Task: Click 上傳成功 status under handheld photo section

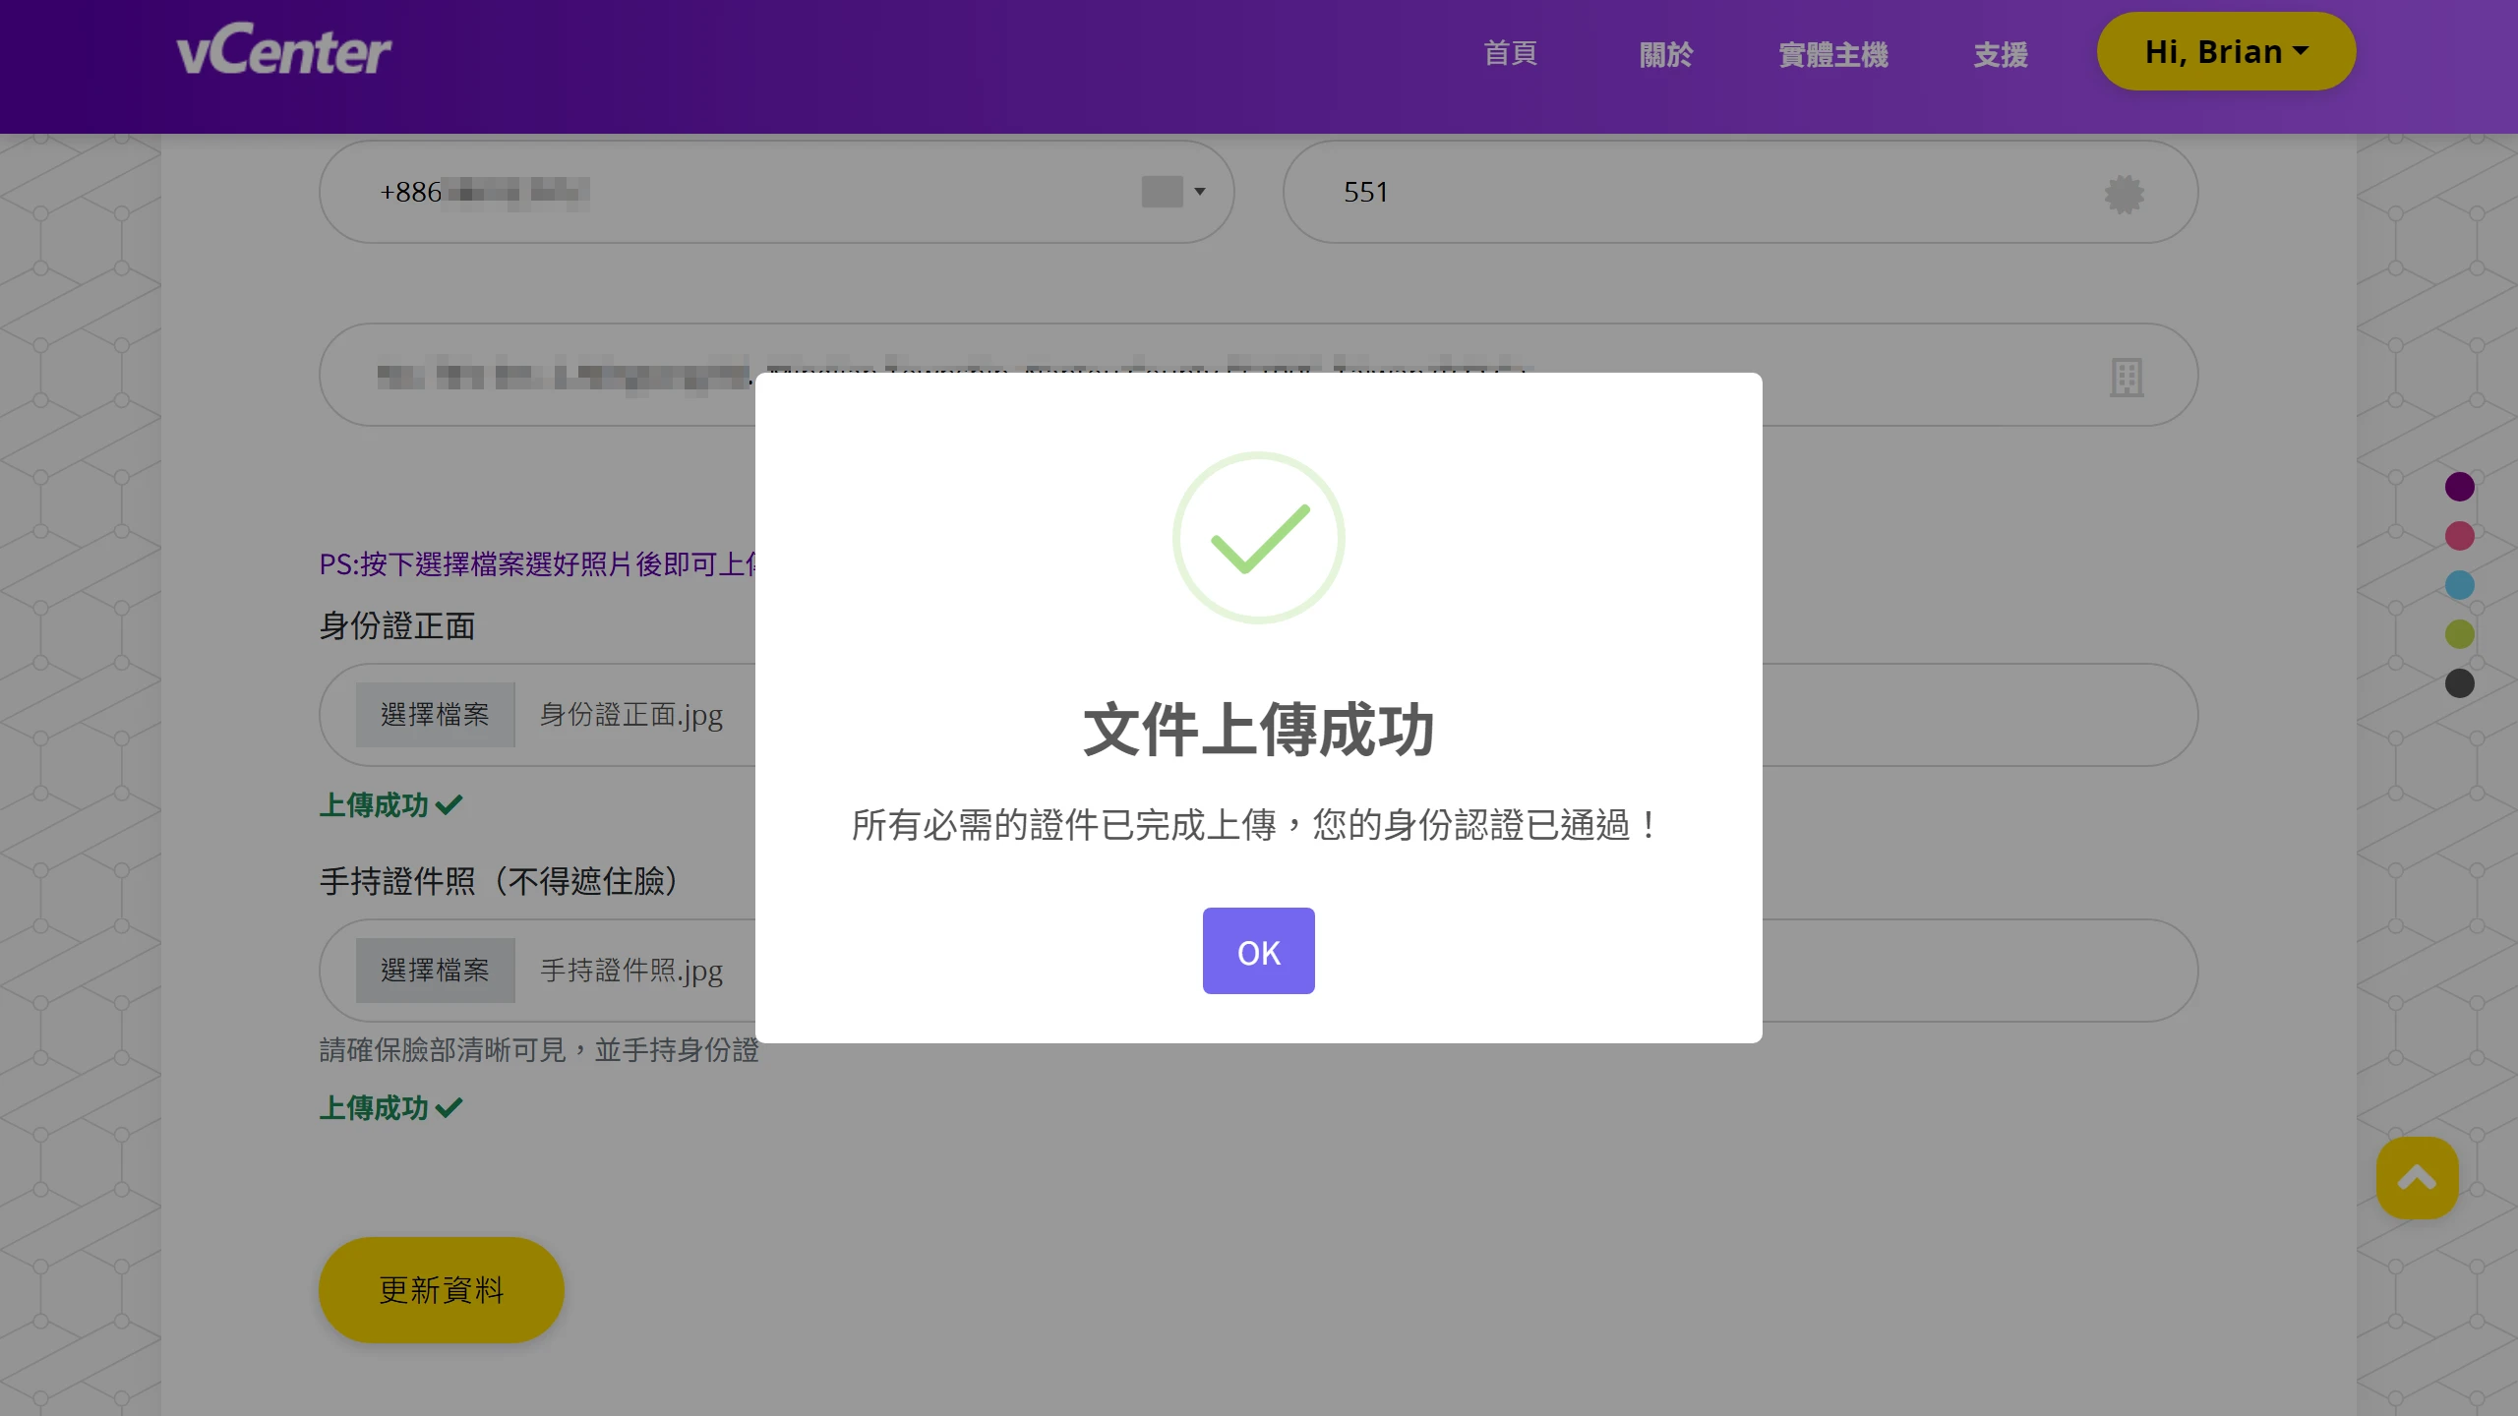Action: pos(372,1108)
